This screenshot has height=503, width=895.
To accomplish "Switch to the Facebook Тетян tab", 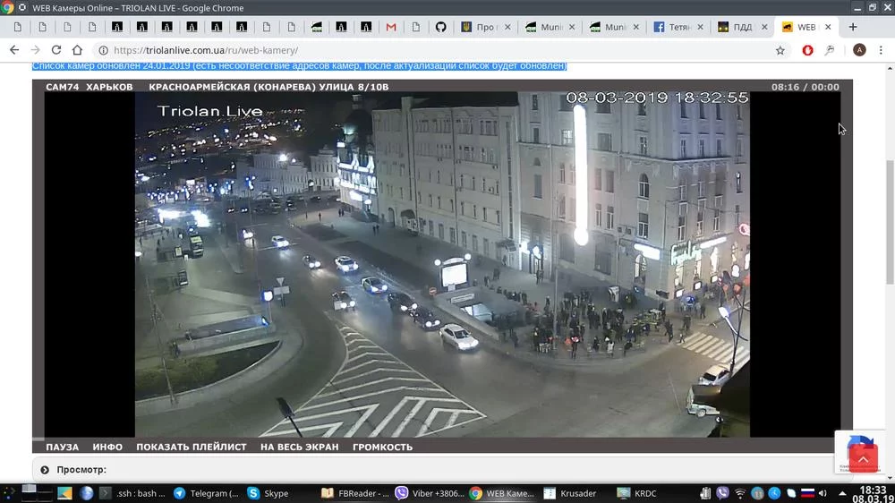I will pos(678,27).
